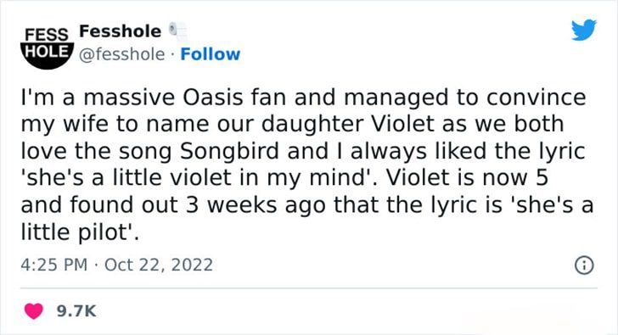Click the text 'Violet is now 5'
The width and height of the screenshot is (618, 335).
tap(467, 177)
